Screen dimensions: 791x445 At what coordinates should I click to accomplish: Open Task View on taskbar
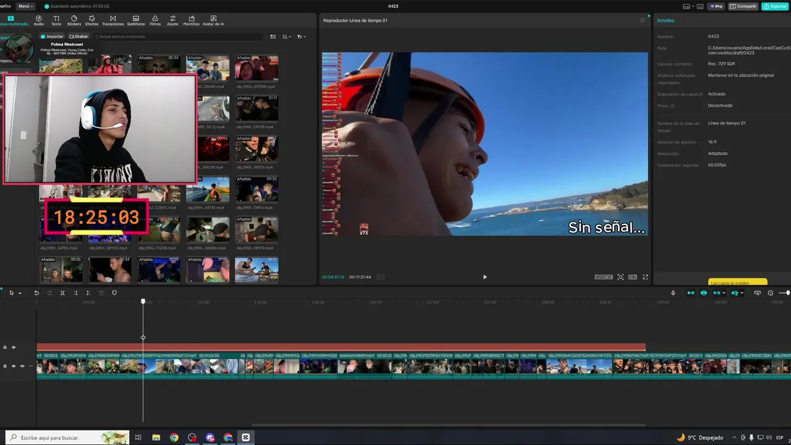pos(138,438)
